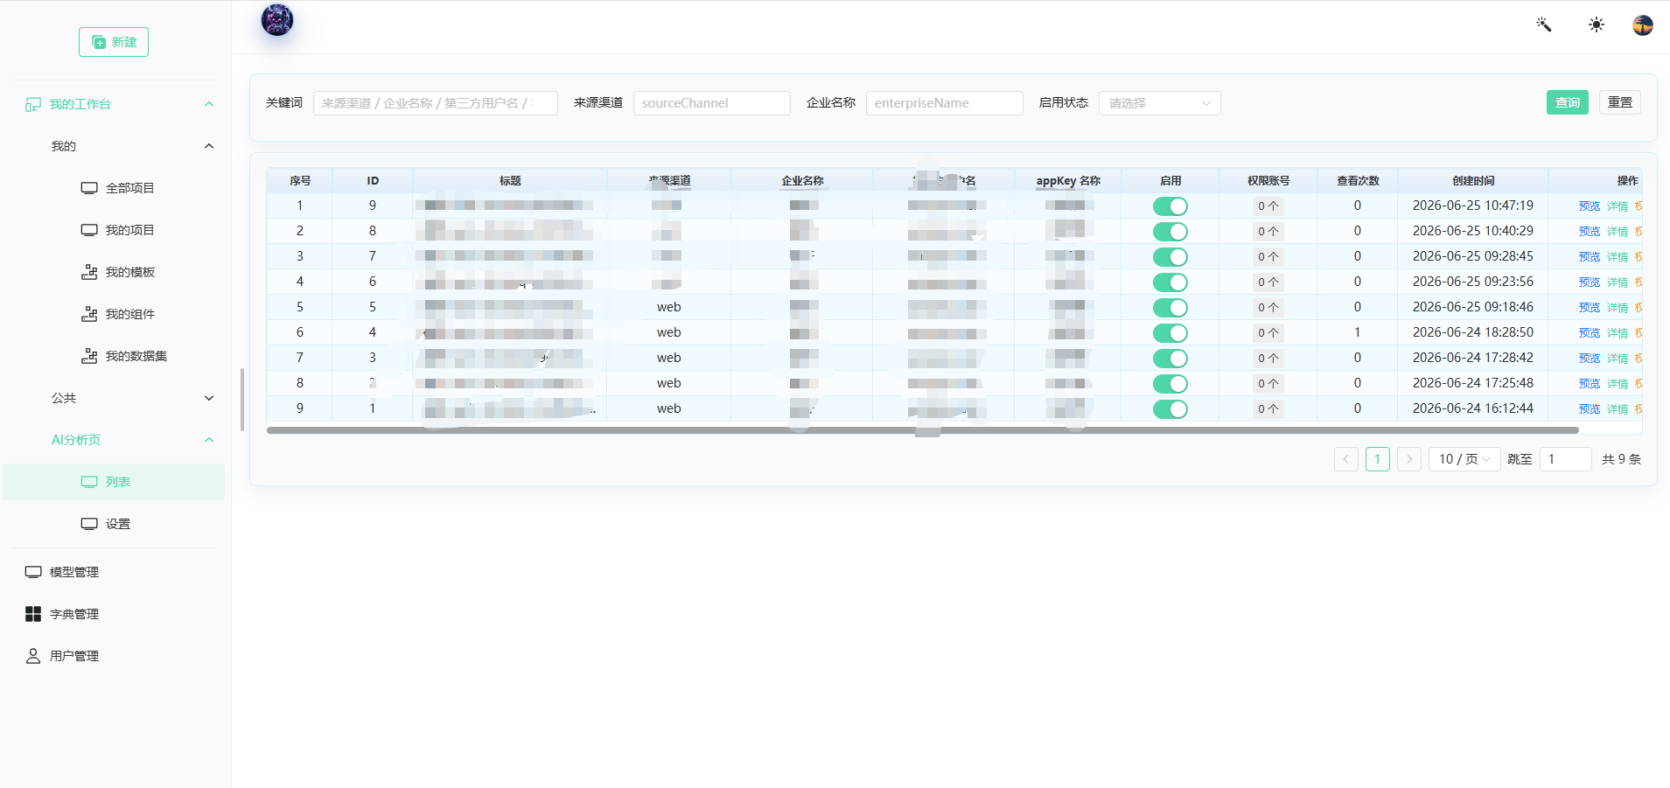Expand the 公共 sidebar section

131,398
